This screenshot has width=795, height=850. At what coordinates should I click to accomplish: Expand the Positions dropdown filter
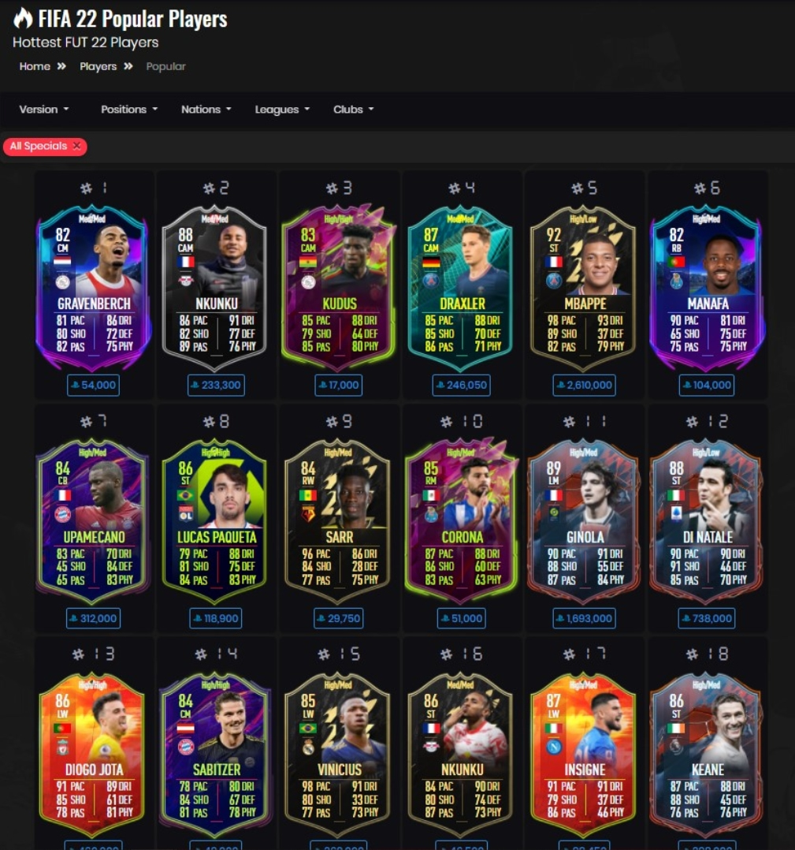129,109
